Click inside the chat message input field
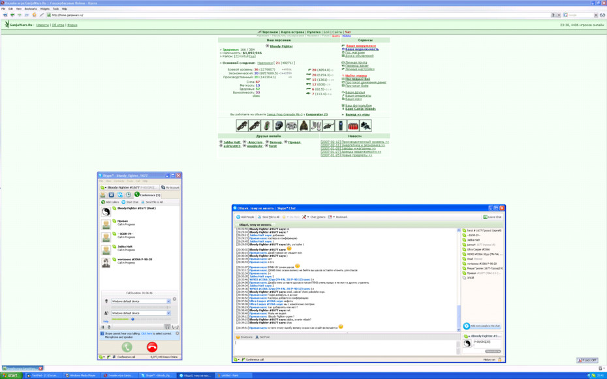 tap(345, 347)
